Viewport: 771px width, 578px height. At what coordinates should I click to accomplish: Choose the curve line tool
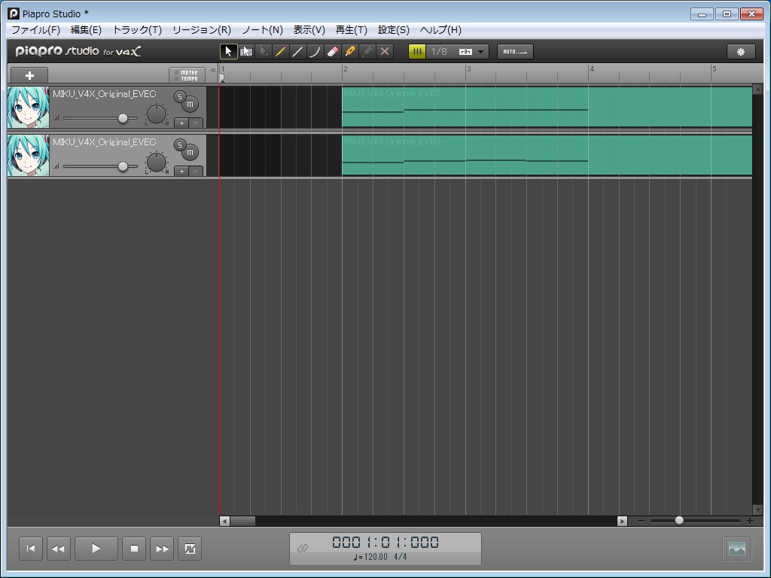(315, 52)
